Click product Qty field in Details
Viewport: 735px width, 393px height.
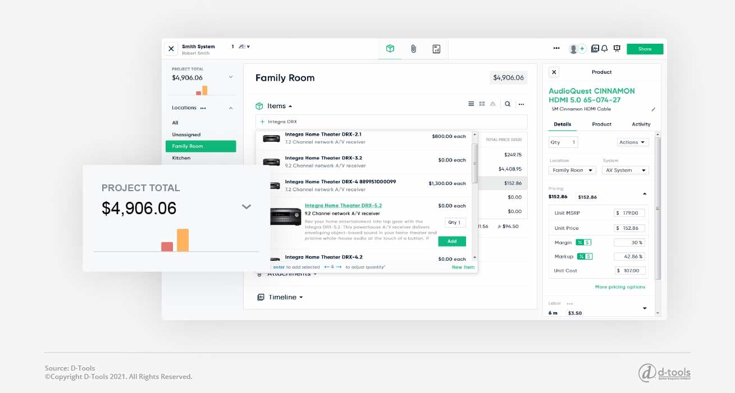[563, 142]
